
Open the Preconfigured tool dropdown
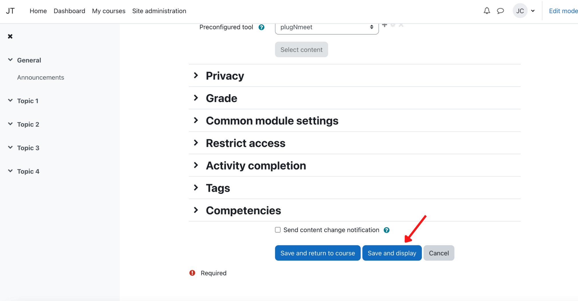(327, 27)
